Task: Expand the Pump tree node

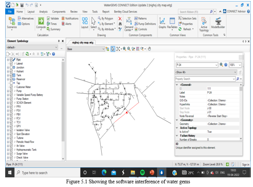Action: [8, 91]
